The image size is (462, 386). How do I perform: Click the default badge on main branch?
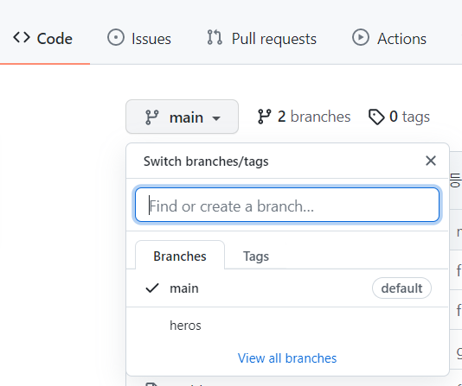(401, 288)
